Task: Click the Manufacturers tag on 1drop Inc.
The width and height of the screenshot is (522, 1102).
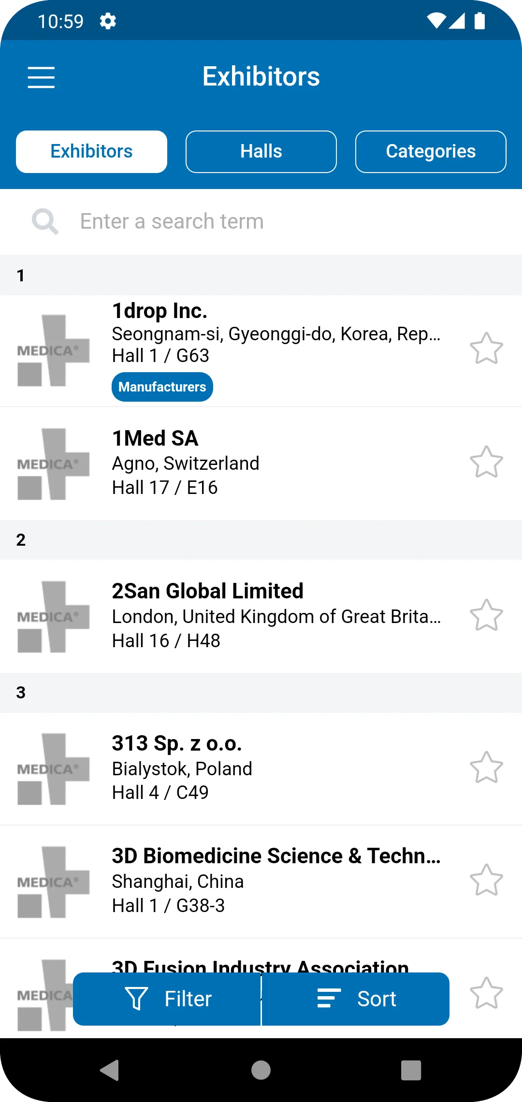Action: pos(162,387)
